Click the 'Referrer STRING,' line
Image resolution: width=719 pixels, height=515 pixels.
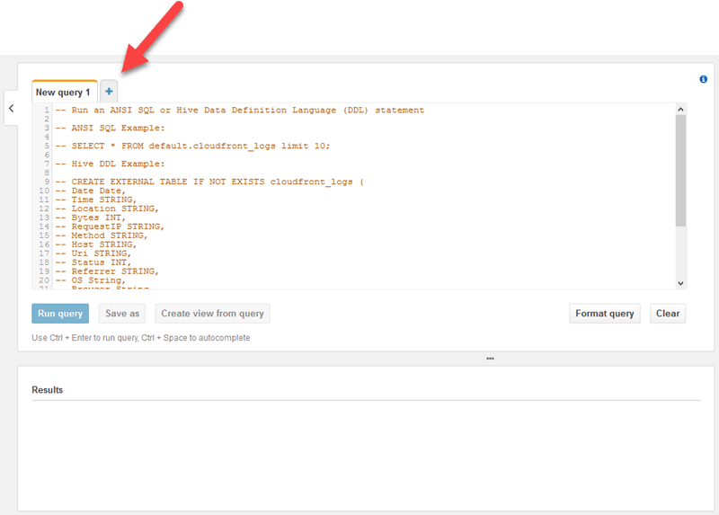pyautogui.click(x=107, y=271)
